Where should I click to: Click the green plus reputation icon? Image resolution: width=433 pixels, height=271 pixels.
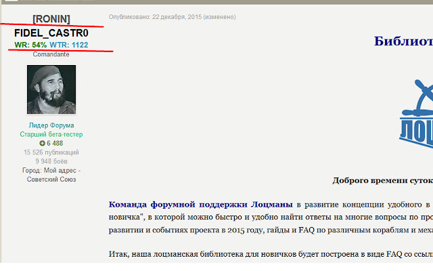click(x=42, y=143)
